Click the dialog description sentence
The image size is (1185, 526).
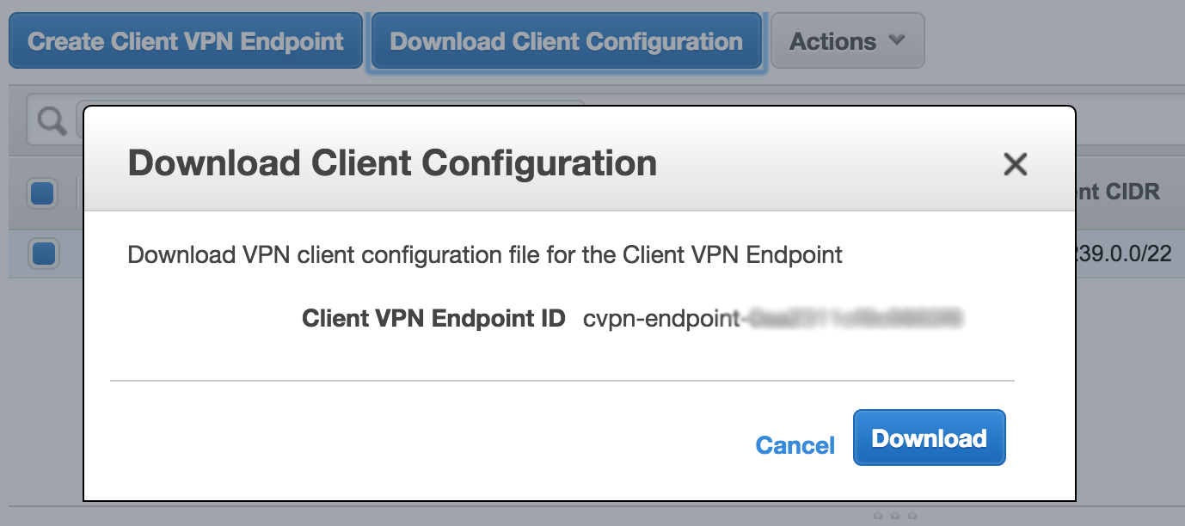[485, 255]
